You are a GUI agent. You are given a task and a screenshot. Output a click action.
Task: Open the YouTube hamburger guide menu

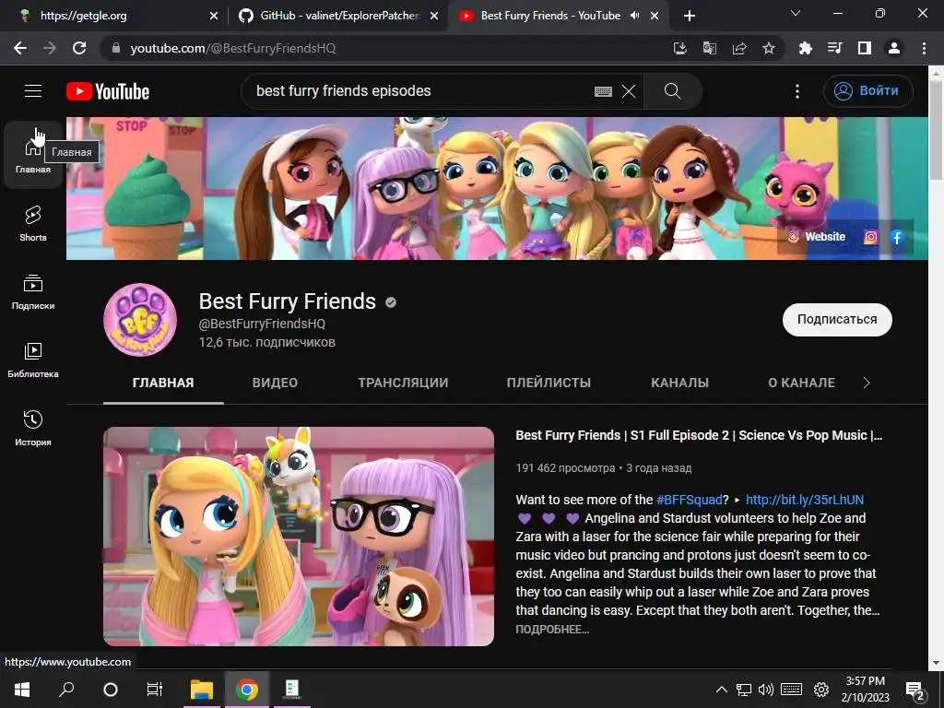[33, 91]
